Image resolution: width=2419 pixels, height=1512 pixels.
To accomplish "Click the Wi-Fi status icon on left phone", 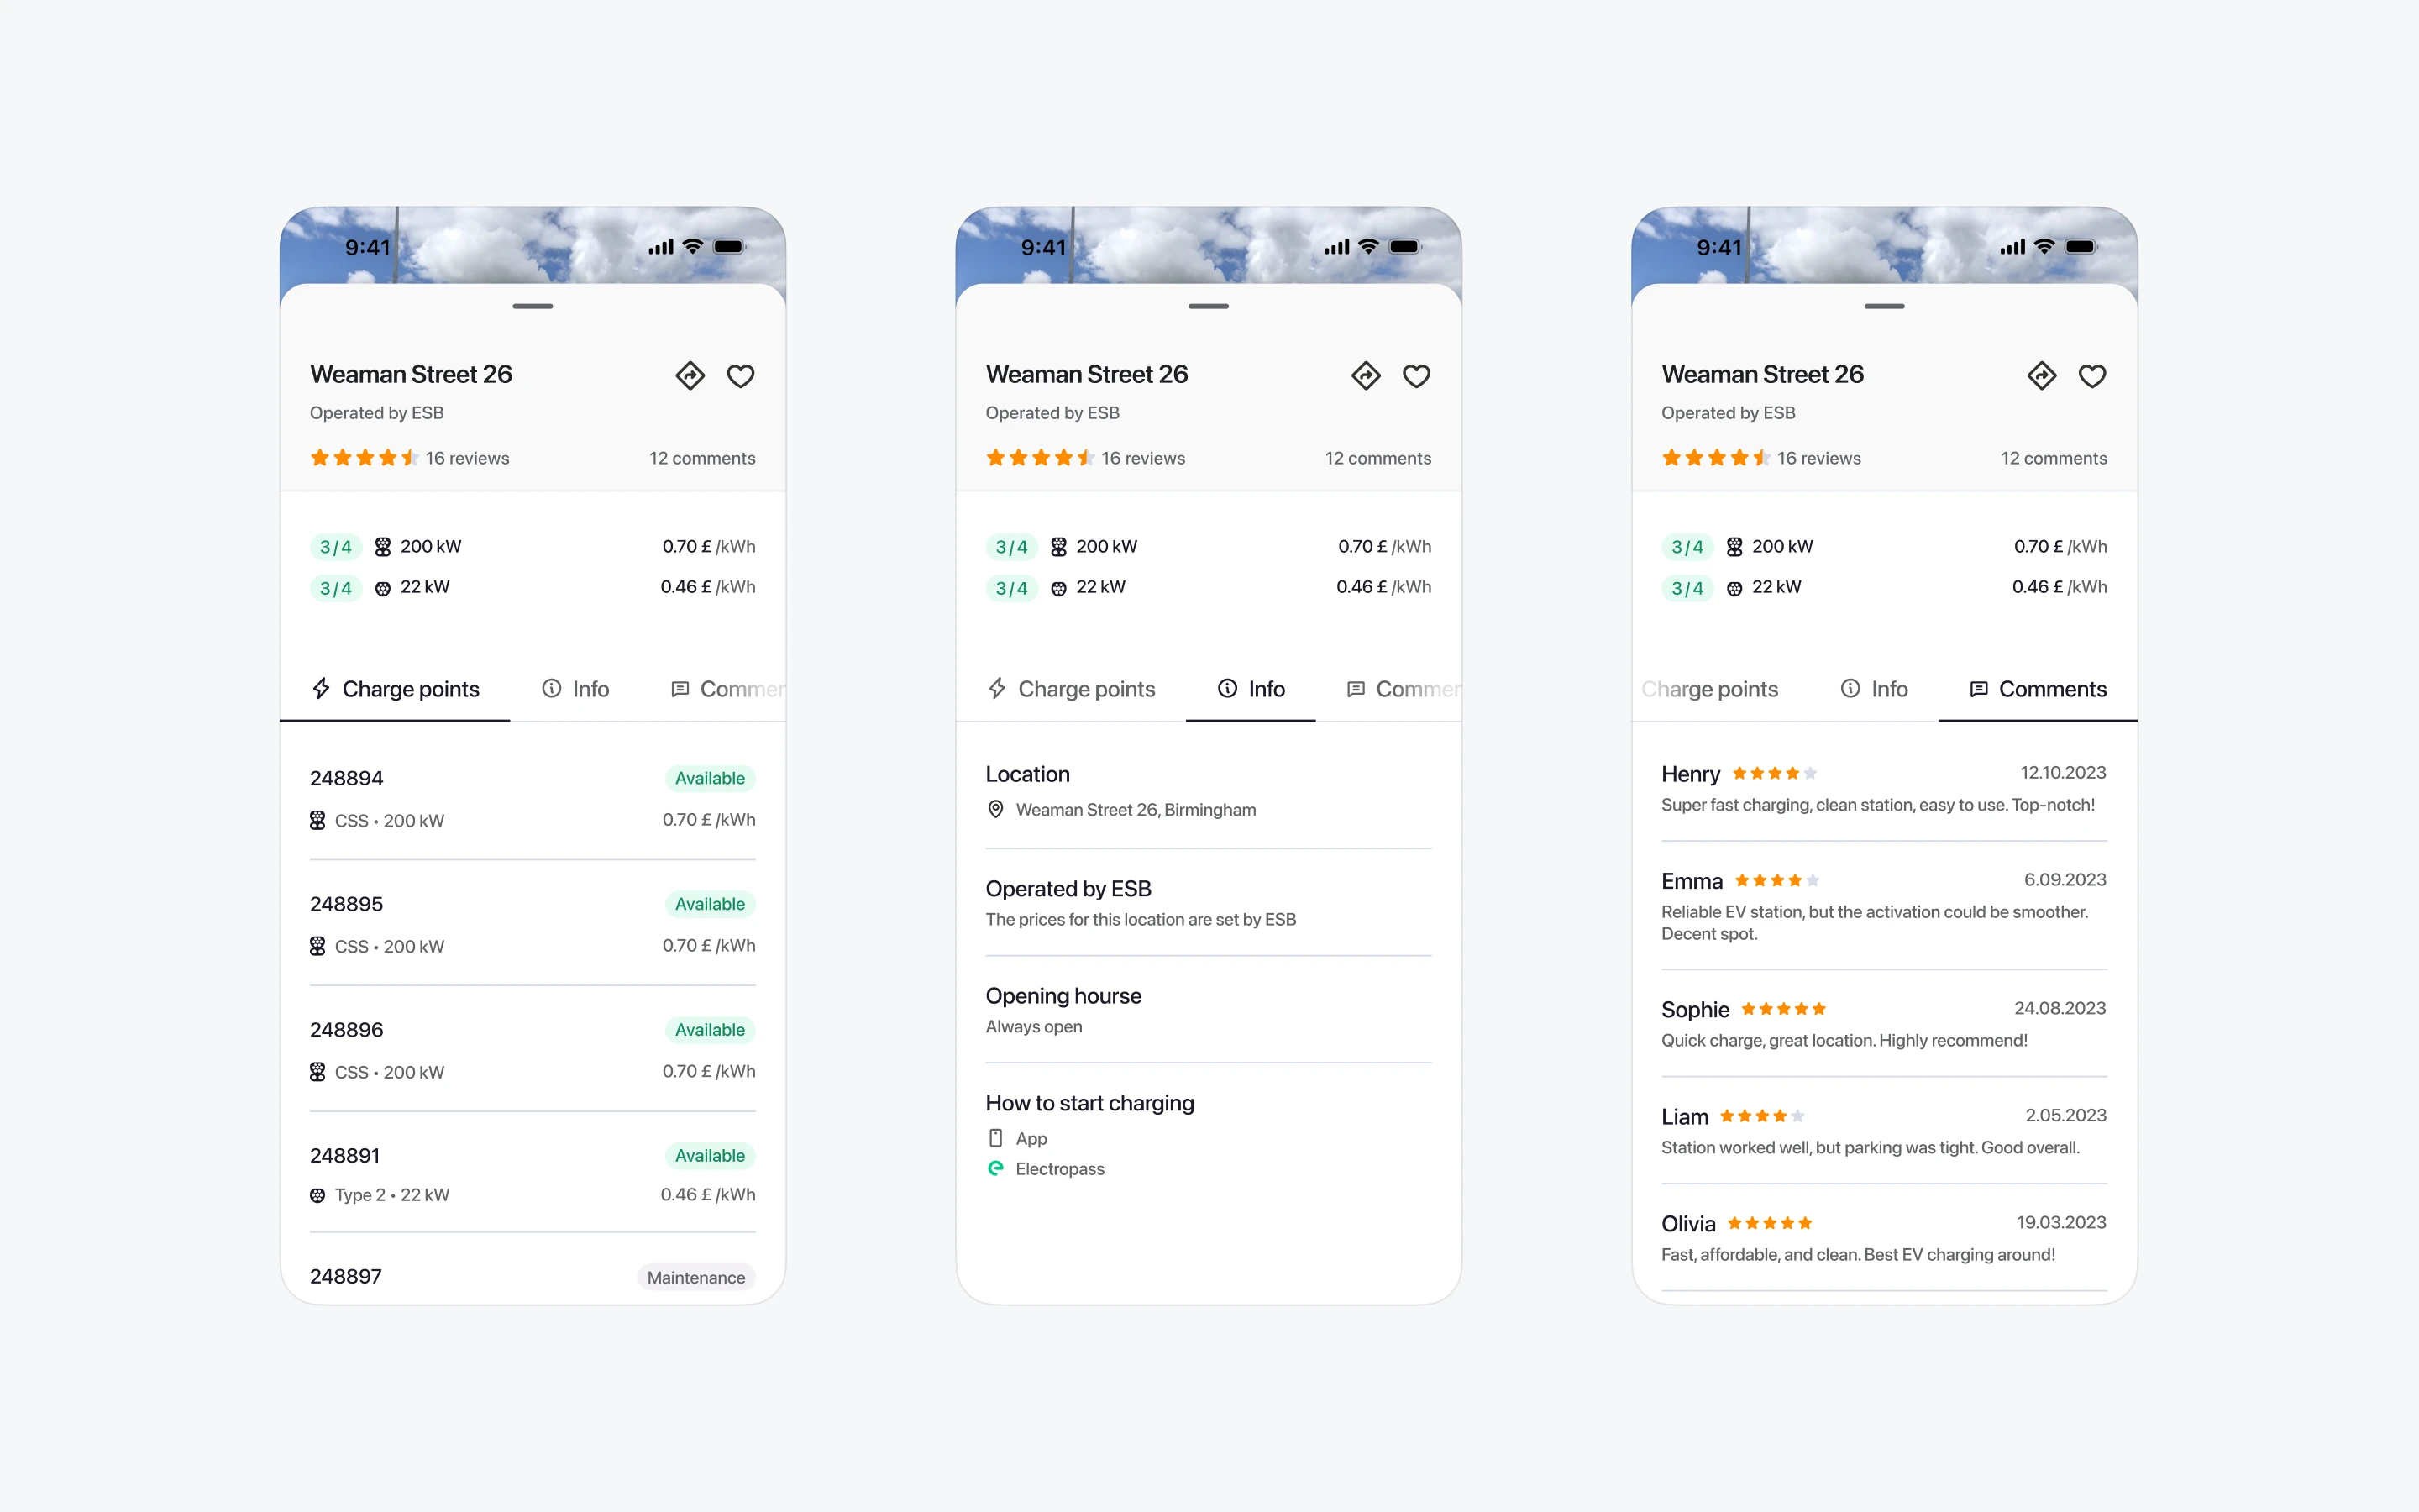I will (x=693, y=246).
